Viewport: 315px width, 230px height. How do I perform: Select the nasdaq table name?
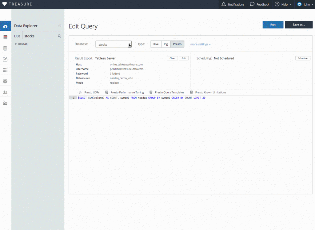23,44
